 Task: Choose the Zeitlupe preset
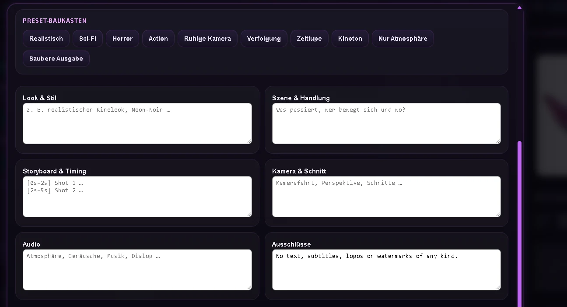309,39
